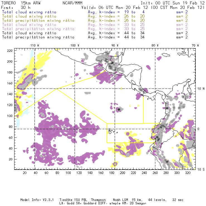Select the '80 W' longitude label
Viewport: 206px width, 206px height.
coord(155,45)
